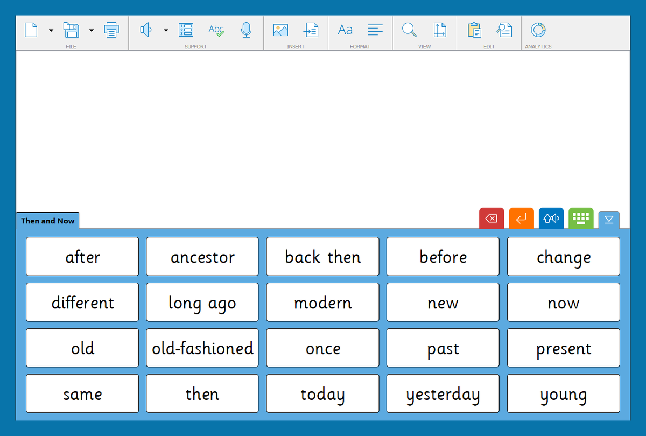Open the Analytics panel
The image size is (646, 436).
538,30
